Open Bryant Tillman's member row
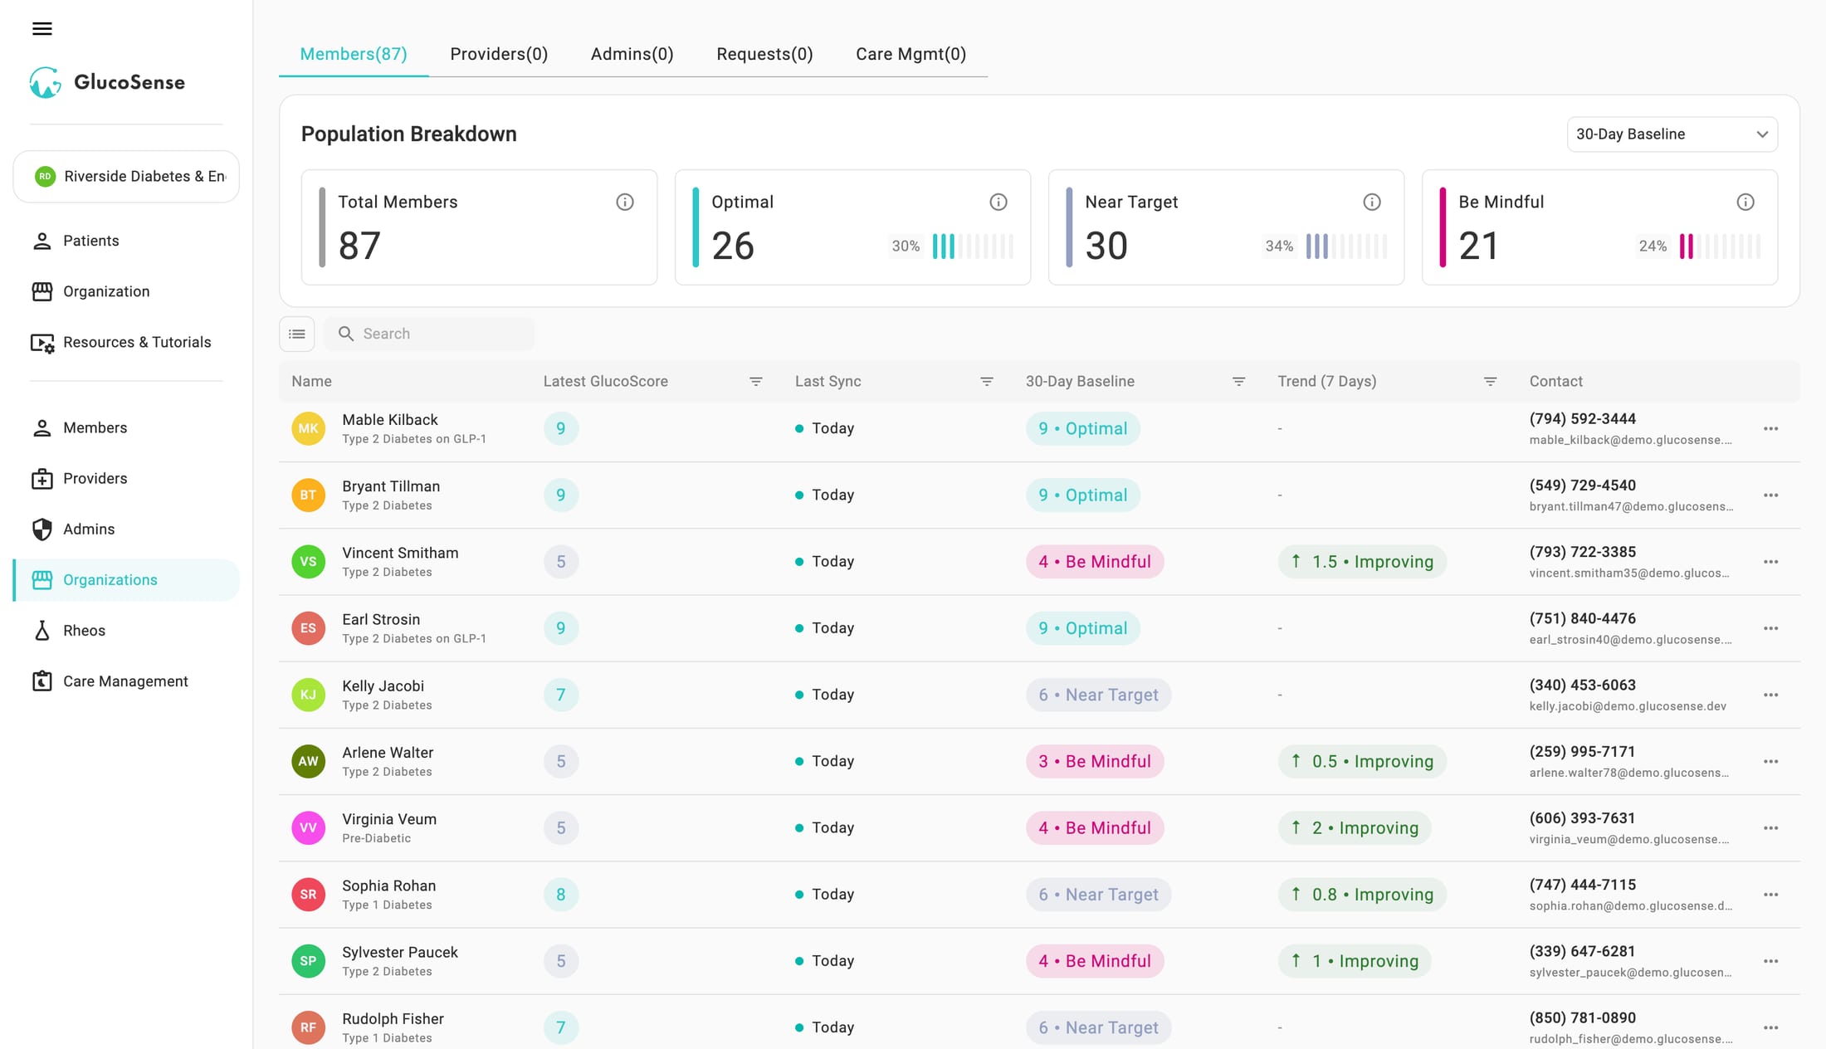Image resolution: width=1826 pixels, height=1049 pixels. pos(1039,495)
